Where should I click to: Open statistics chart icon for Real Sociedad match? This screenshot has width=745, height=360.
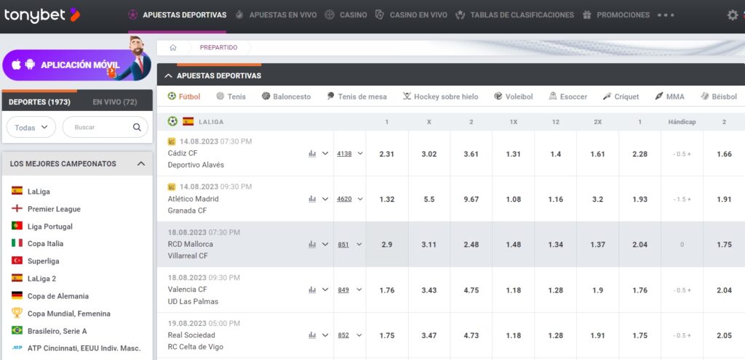312,335
